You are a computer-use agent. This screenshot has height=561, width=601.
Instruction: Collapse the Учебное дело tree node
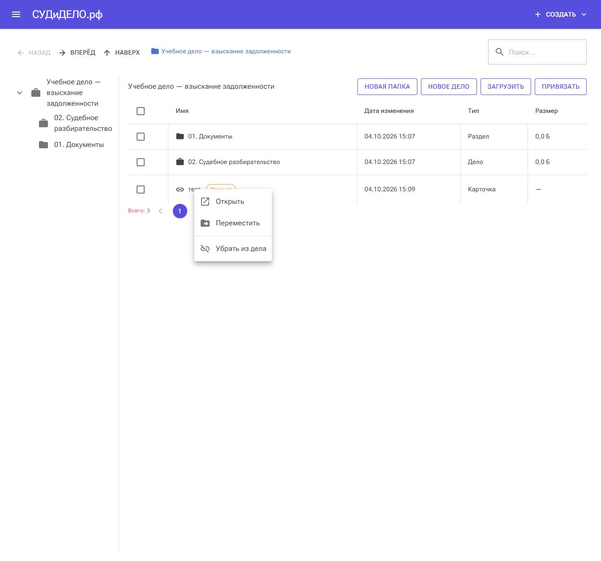point(20,93)
